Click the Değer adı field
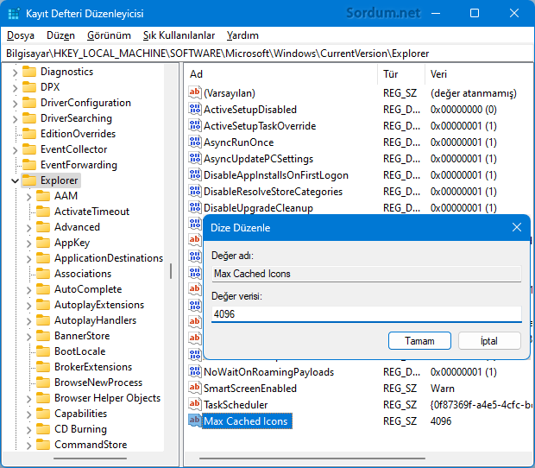Image resolution: width=535 pixels, height=468 pixels. tap(367, 274)
